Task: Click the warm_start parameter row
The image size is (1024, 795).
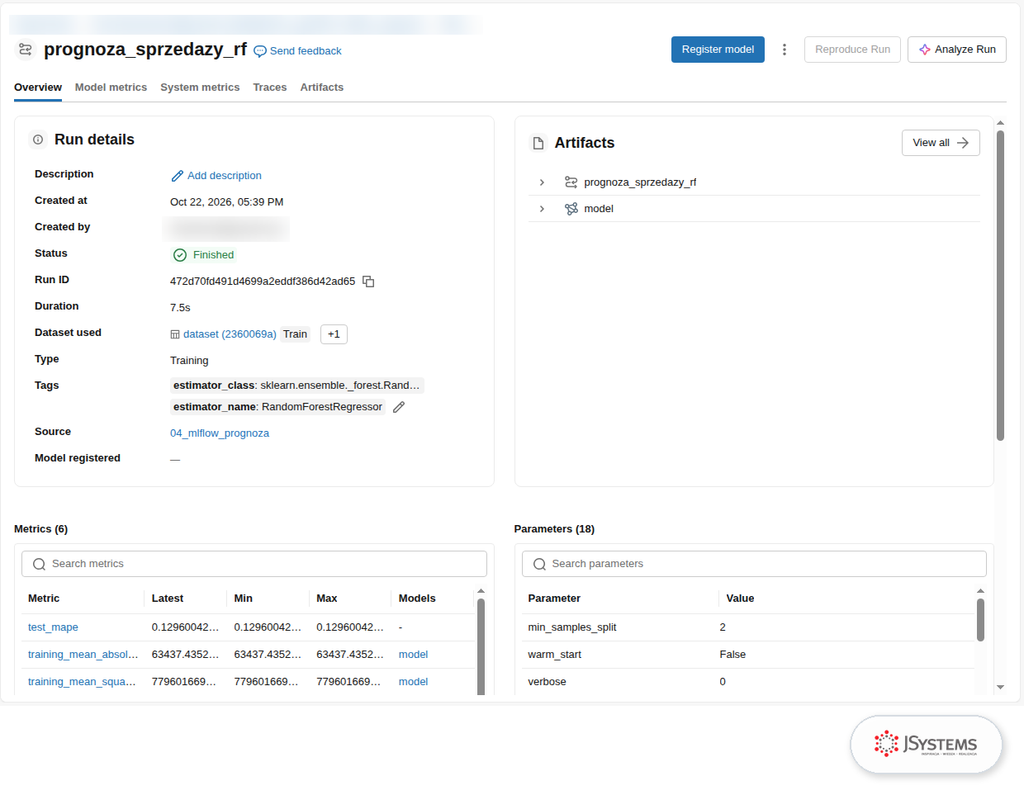Action: [x=748, y=655]
